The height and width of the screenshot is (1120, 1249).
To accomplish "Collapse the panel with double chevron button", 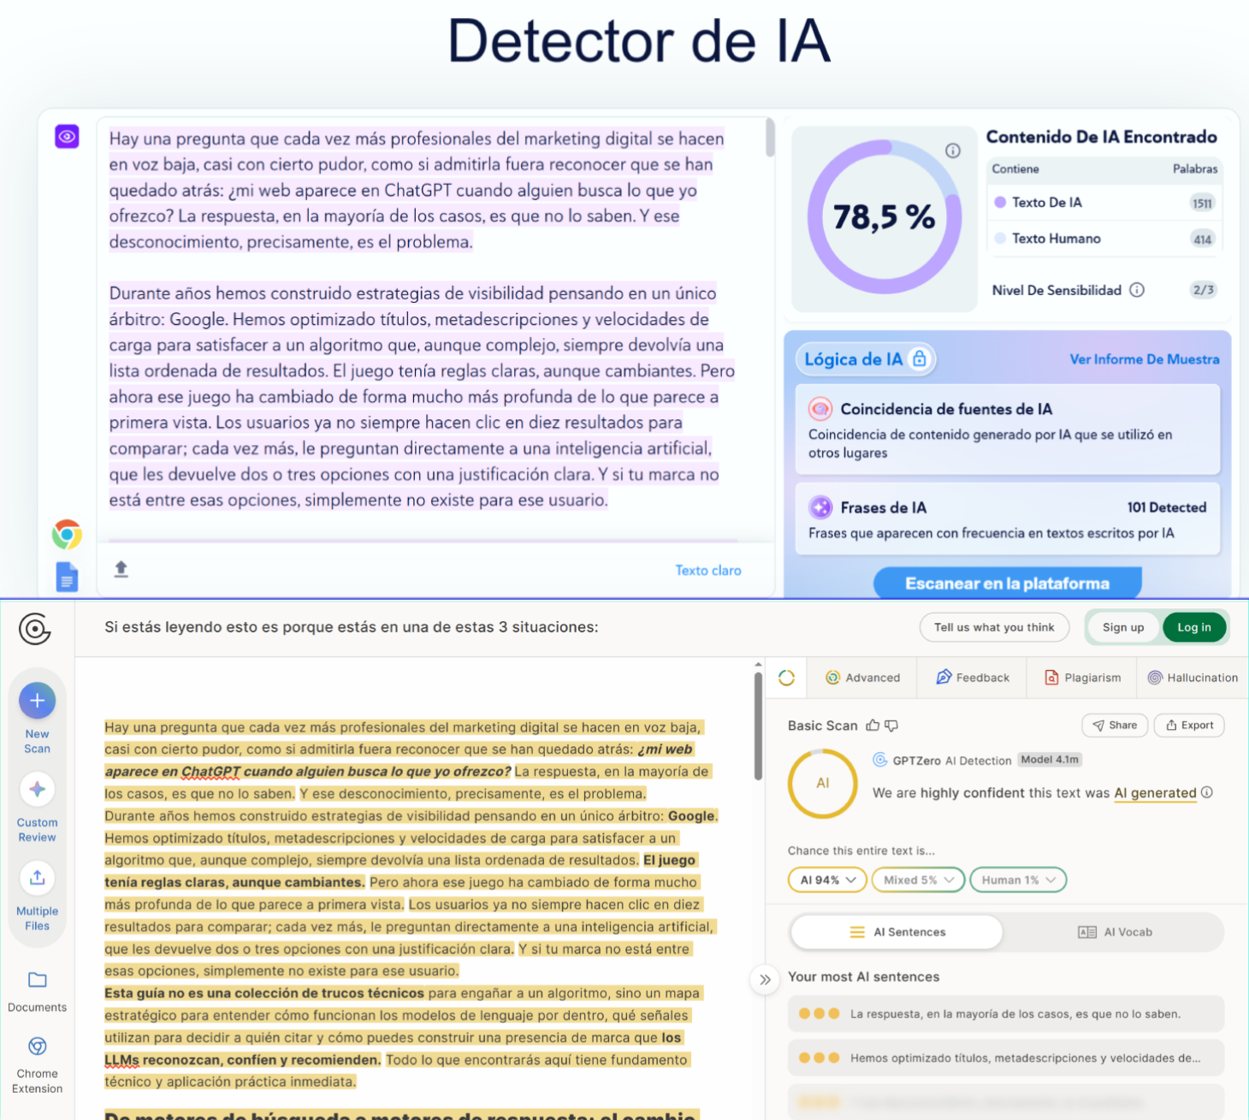I will [x=765, y=980].
